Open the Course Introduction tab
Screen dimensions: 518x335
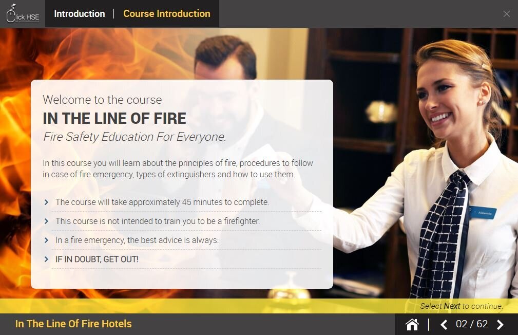(x=167, y=14)
